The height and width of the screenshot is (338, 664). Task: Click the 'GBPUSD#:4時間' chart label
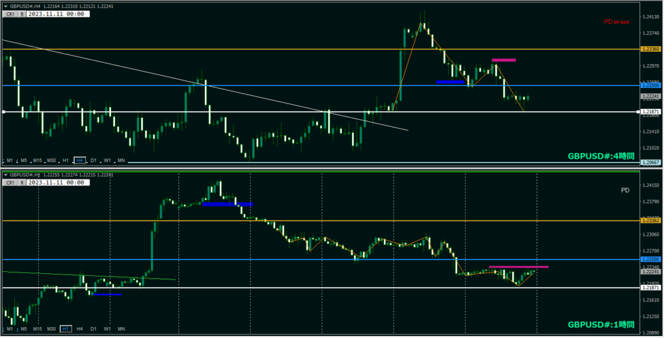click(x=601, y=156)
